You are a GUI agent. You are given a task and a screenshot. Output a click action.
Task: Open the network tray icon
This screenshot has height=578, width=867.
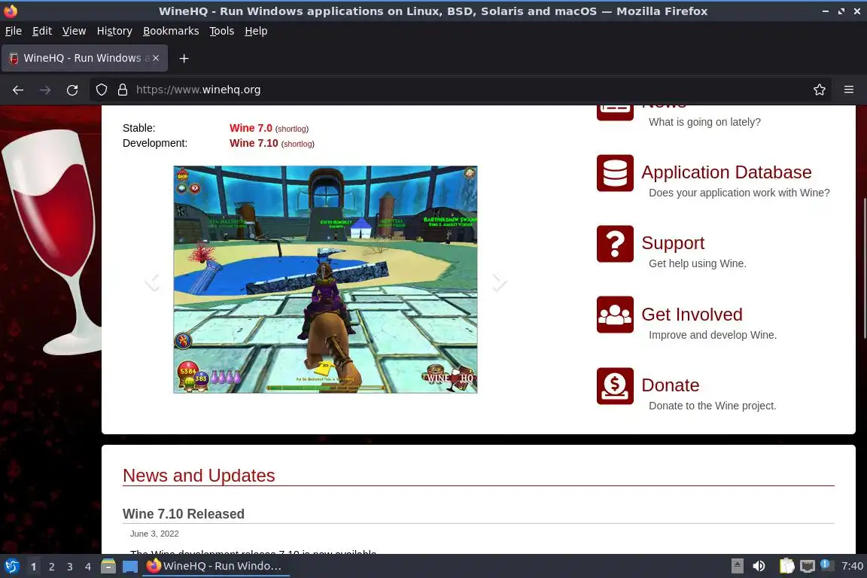(x=808, y=566)
